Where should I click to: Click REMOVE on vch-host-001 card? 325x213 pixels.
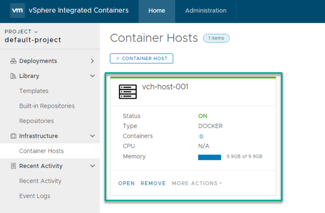[153, 183]
